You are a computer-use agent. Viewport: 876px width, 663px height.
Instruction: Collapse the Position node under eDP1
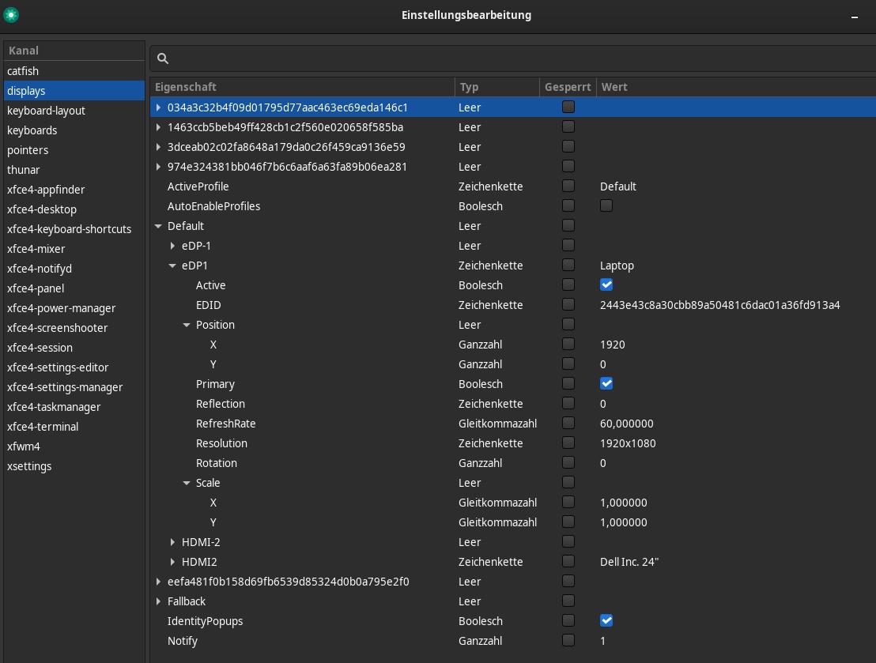coord(187,325)
